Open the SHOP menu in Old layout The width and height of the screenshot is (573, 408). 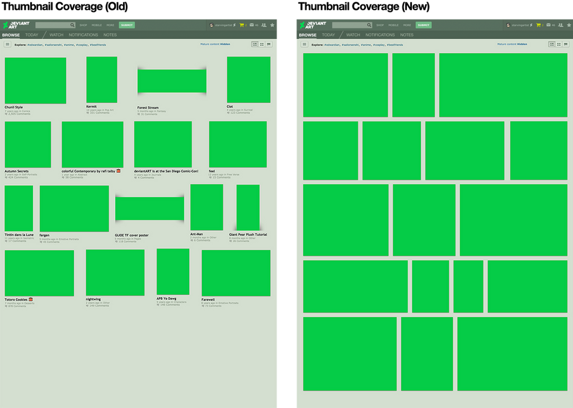click(x=83, y=25)
